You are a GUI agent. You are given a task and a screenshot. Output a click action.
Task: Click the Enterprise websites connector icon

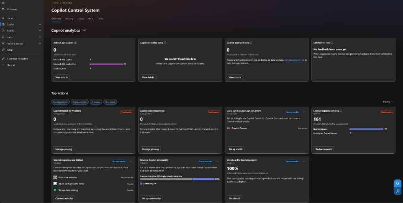pyautogui.click(x=55, y=177)
